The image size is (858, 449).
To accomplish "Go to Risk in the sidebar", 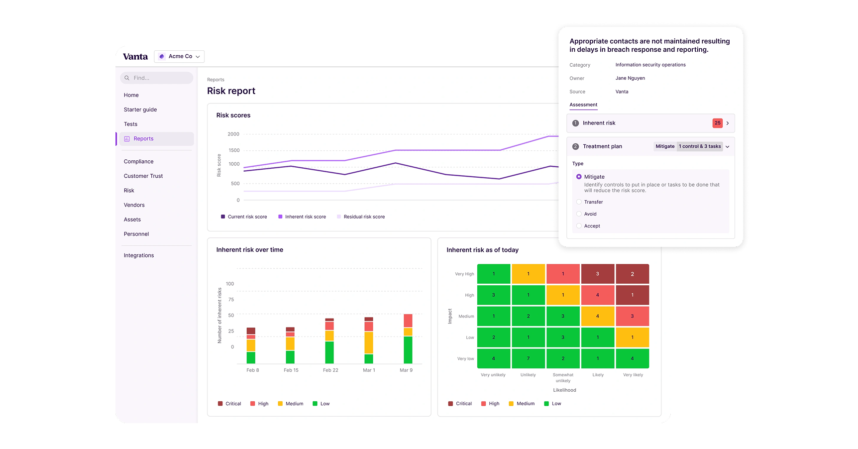I will point(129,191).
